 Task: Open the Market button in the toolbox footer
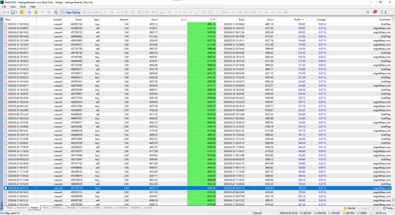click(x=350, y=208)
